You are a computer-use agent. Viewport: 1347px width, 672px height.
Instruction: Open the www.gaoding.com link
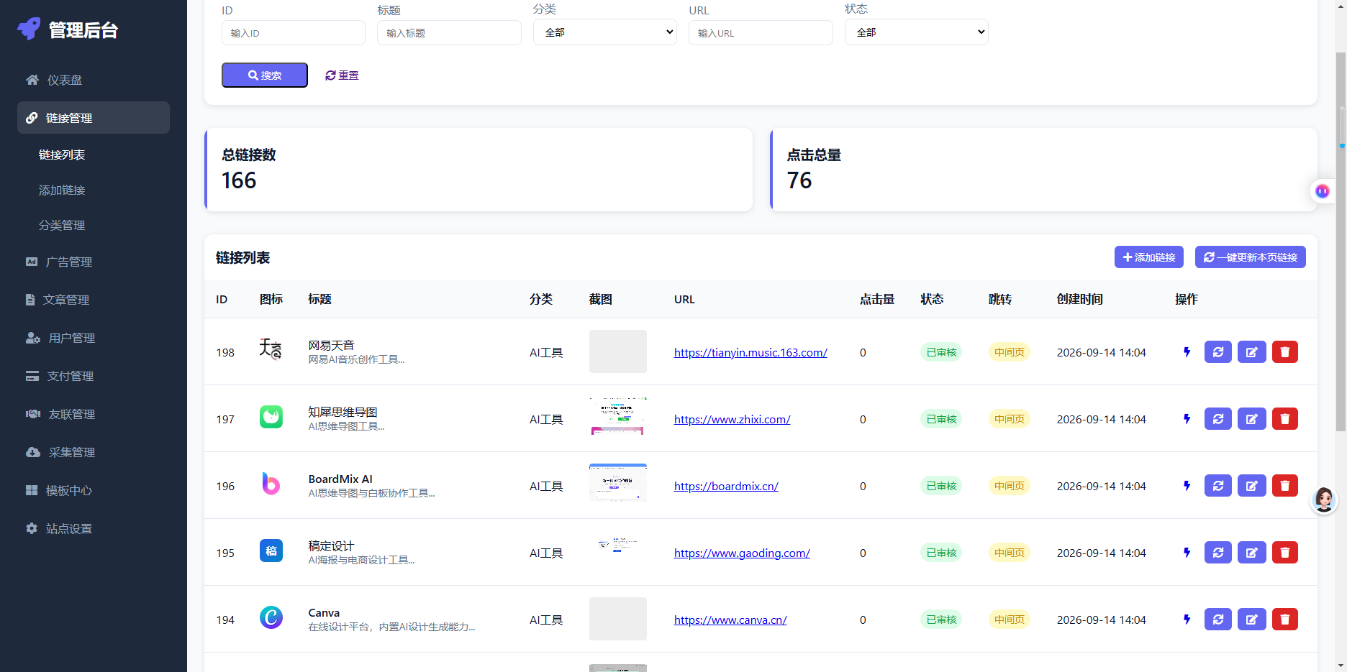742,553
